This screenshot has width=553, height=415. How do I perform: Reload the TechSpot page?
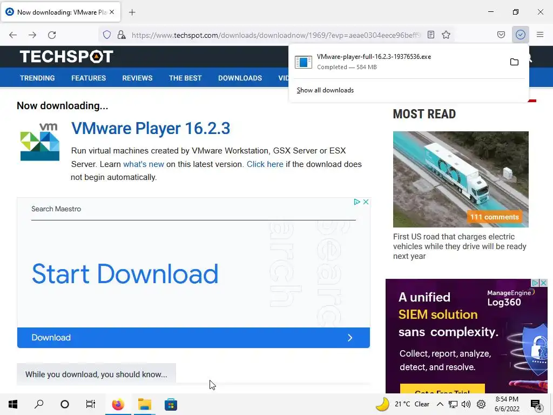(52, 35)
